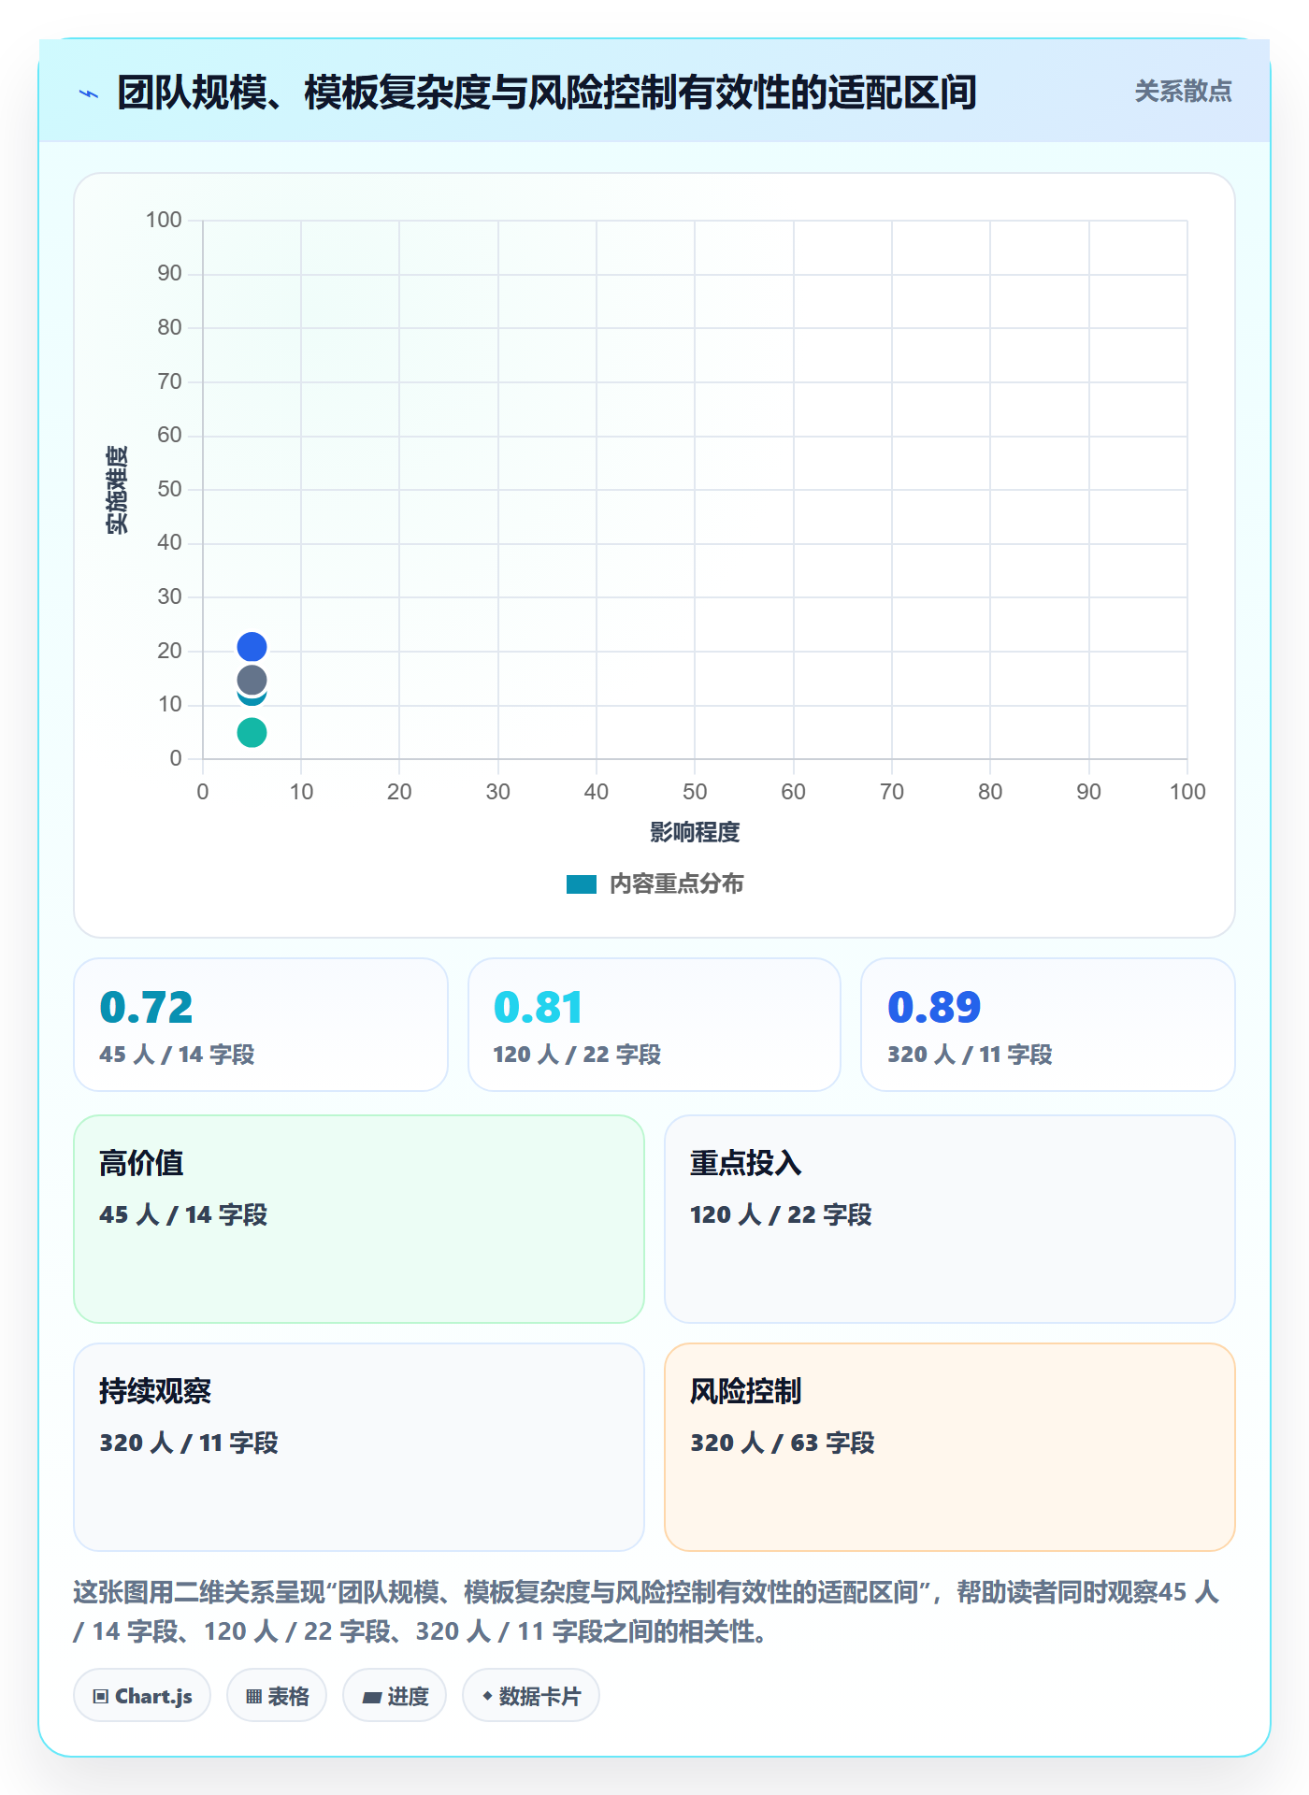Click the Chart.js chip square icon
The height and width of the screenshot is (1795, 1309).
click(101, 1697)
